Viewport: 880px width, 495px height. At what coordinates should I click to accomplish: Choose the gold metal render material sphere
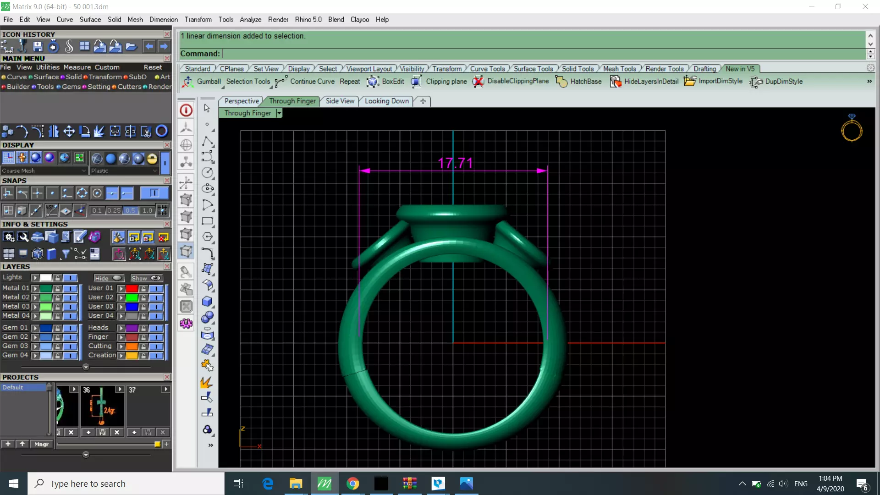tap(152, 159)
